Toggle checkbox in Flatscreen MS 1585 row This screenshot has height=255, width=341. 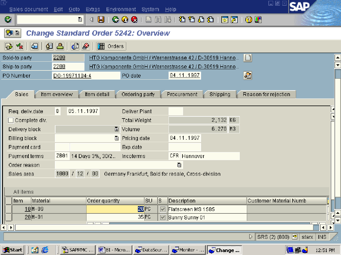(x=163, y=209)
